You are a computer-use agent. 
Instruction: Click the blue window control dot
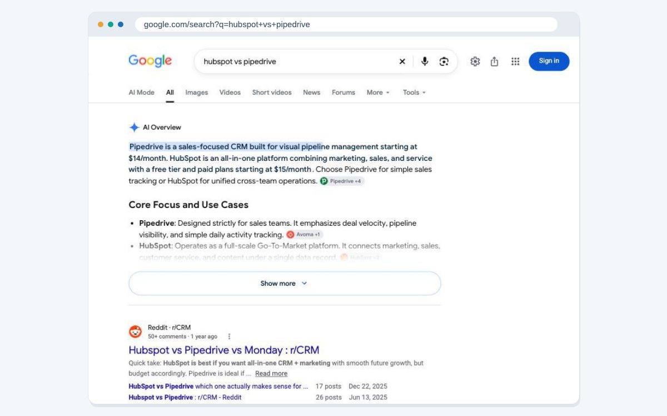[121, 24]
